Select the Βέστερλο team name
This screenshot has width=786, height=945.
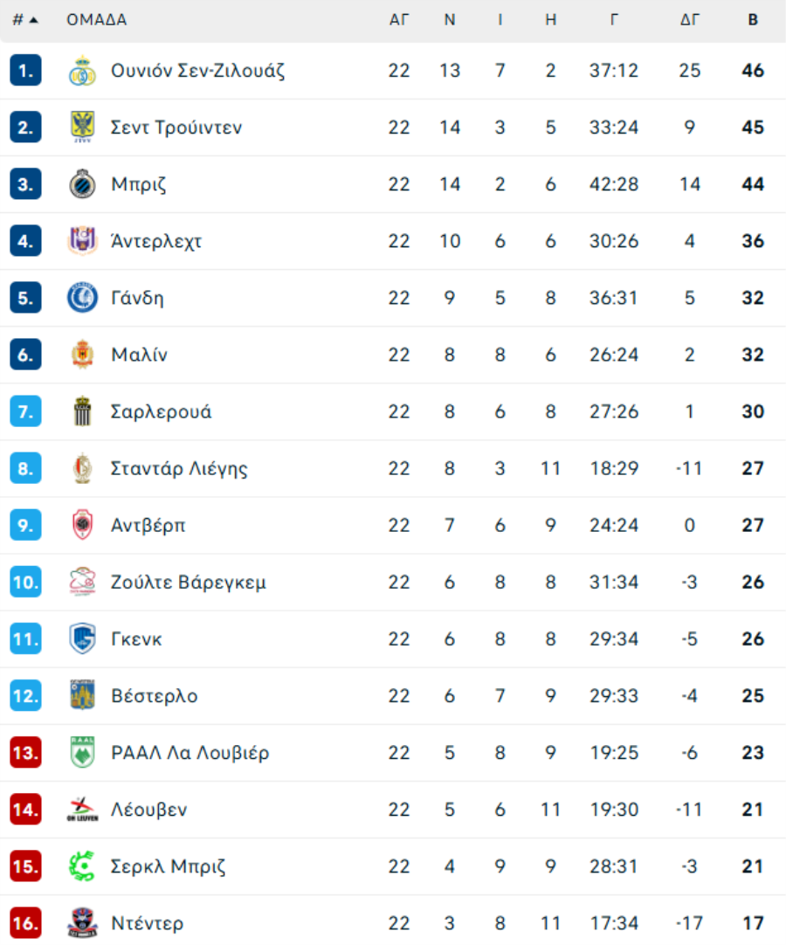coord(154,696)
